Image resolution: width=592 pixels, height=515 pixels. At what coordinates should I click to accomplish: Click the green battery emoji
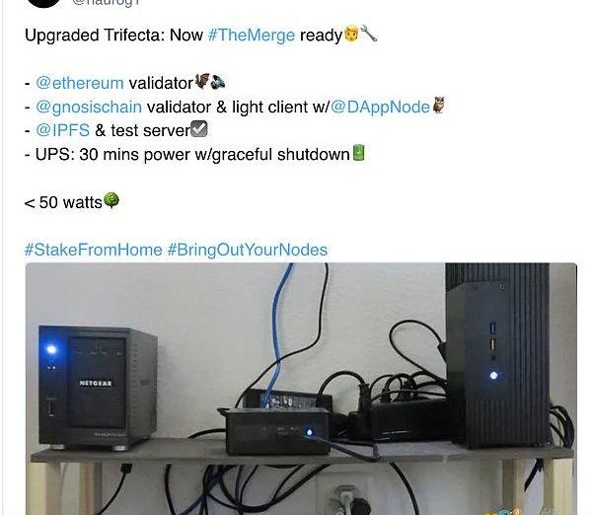358,153
